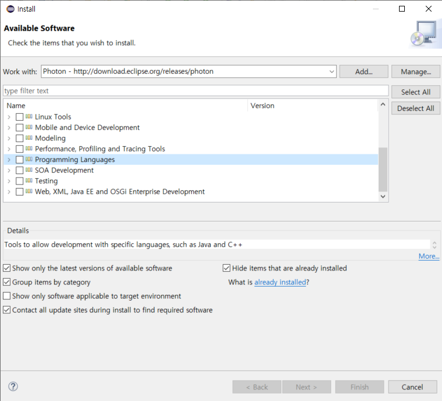Select the Modeling row label
Image resolution: width=442 pixels, height=401 pixels.
point(50,138)
